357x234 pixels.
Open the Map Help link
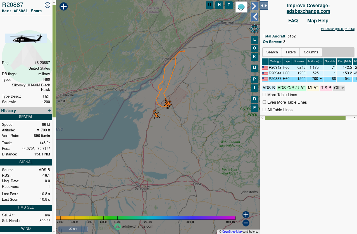[x=318, y=21]
